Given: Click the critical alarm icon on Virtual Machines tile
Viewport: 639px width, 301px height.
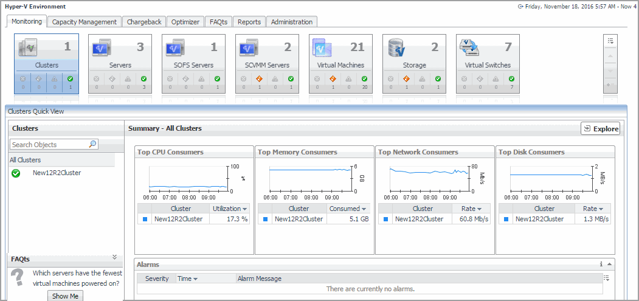Looking at the screenshot, I should [333, 78].
